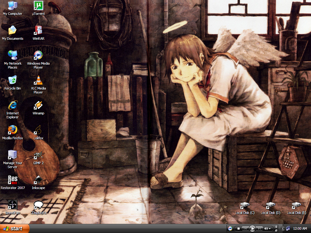Screen dimensions: 311x233
Task: Restore Windows Media Player from the toolbar
Action: click(x=276, y=231)
